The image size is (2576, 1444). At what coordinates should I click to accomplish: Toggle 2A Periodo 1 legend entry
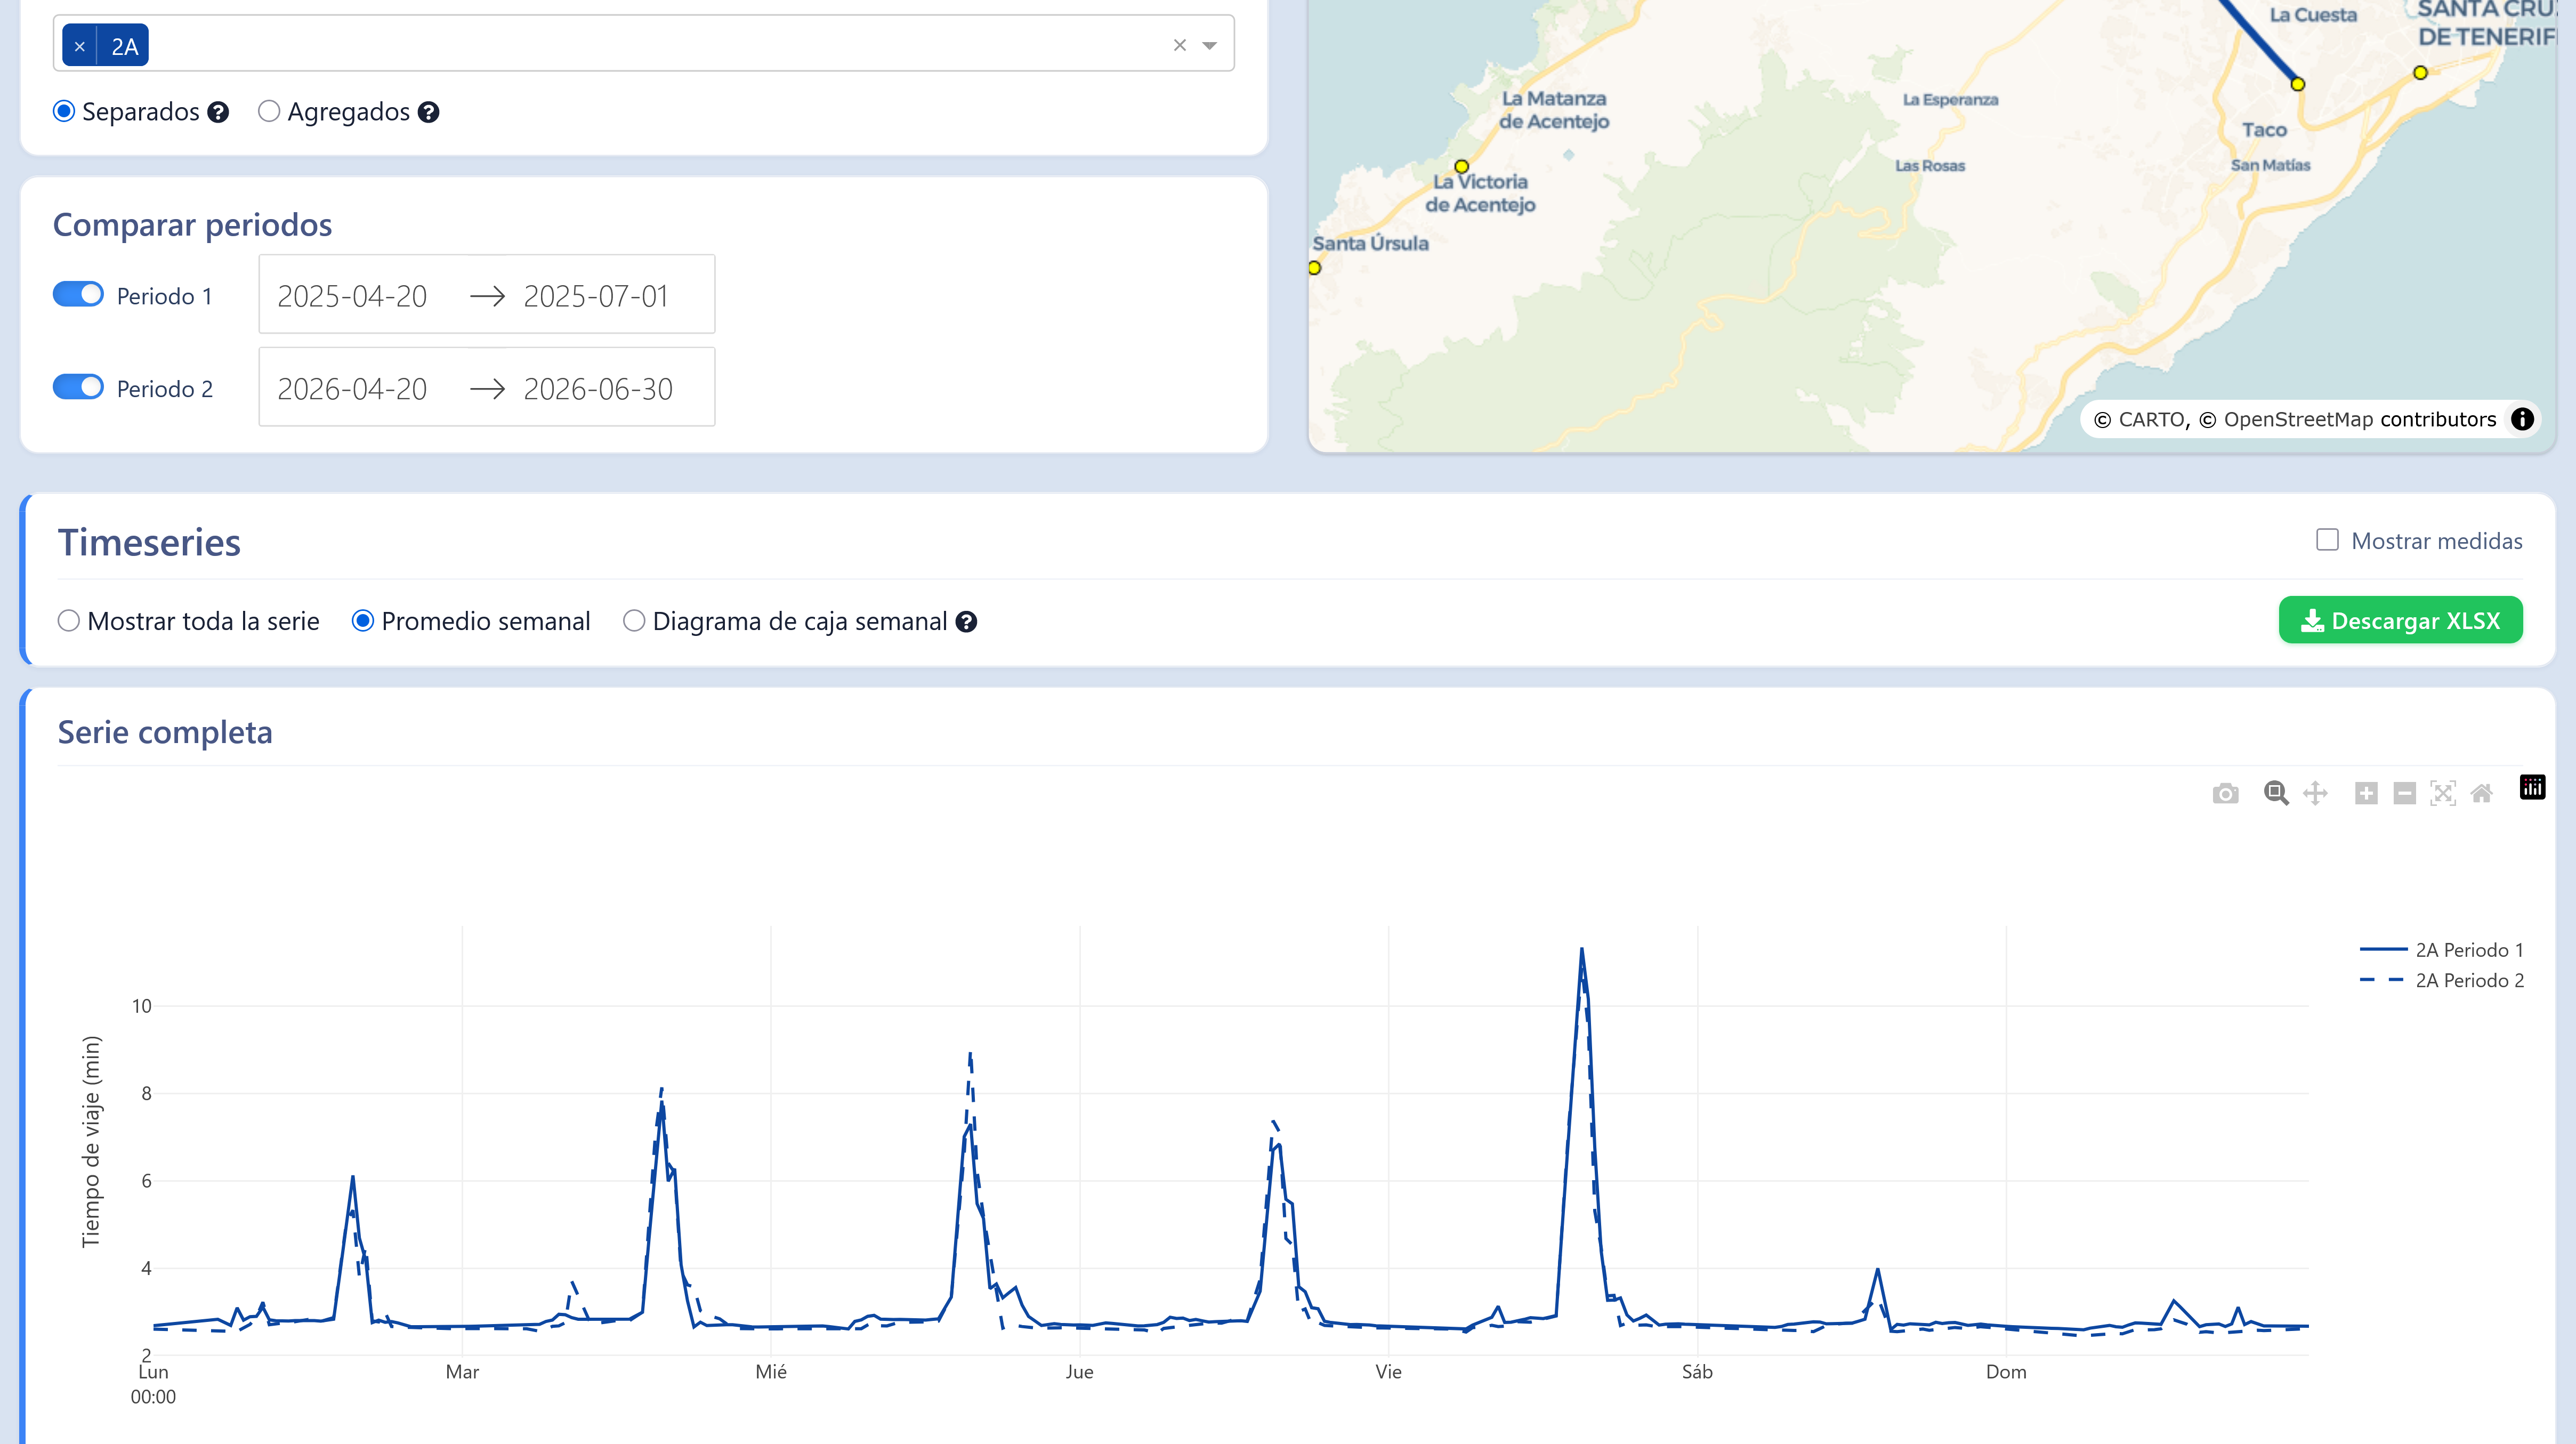(2442, 950)
